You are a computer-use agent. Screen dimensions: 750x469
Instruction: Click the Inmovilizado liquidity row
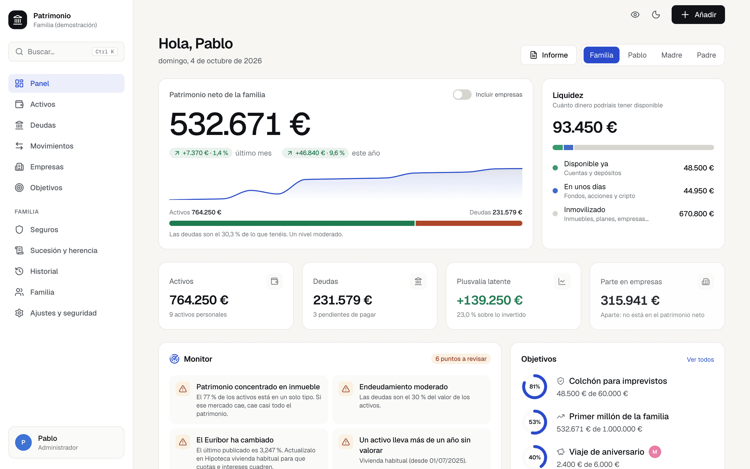[x=633, y=214]
